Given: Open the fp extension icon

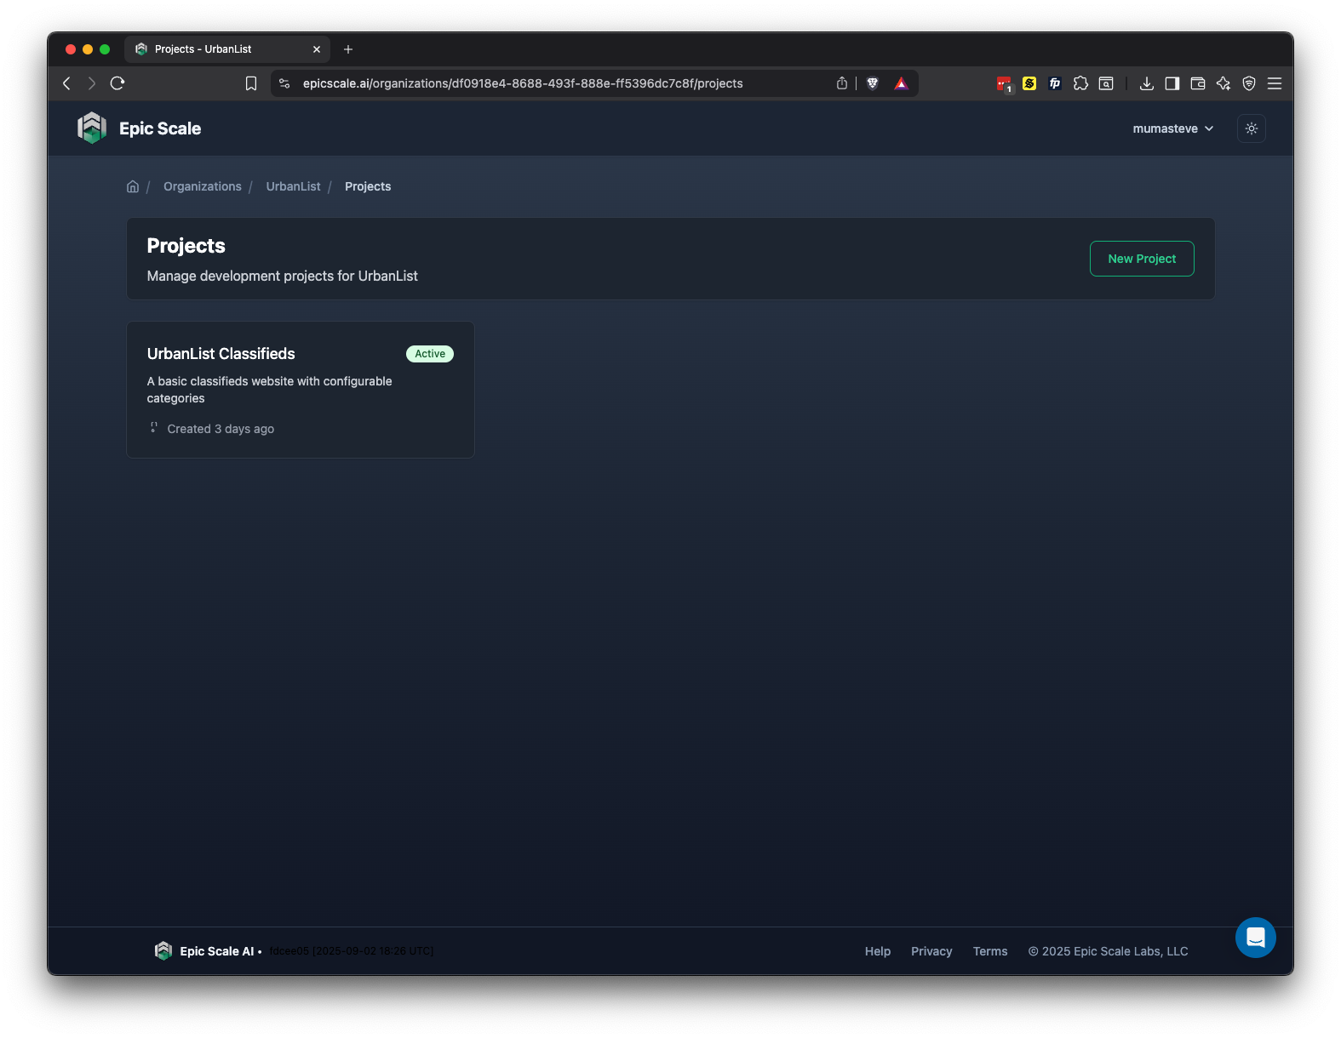Looking at the screenshot, I should pos(1055,83).
